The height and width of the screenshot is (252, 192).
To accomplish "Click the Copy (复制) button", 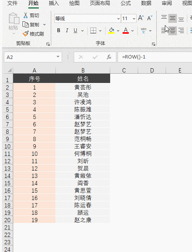I will [x=31, y=24].
